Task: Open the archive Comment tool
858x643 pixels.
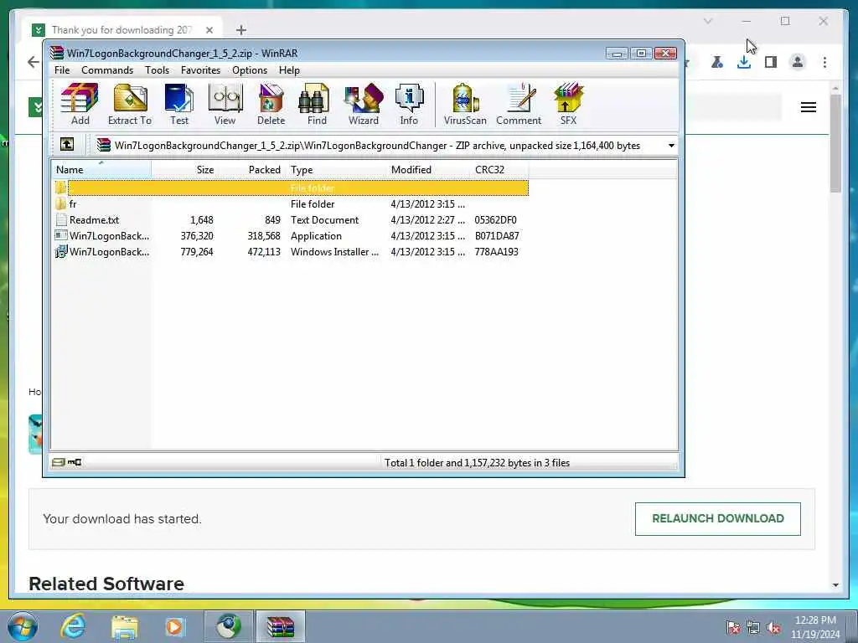Action: point(518,105)
